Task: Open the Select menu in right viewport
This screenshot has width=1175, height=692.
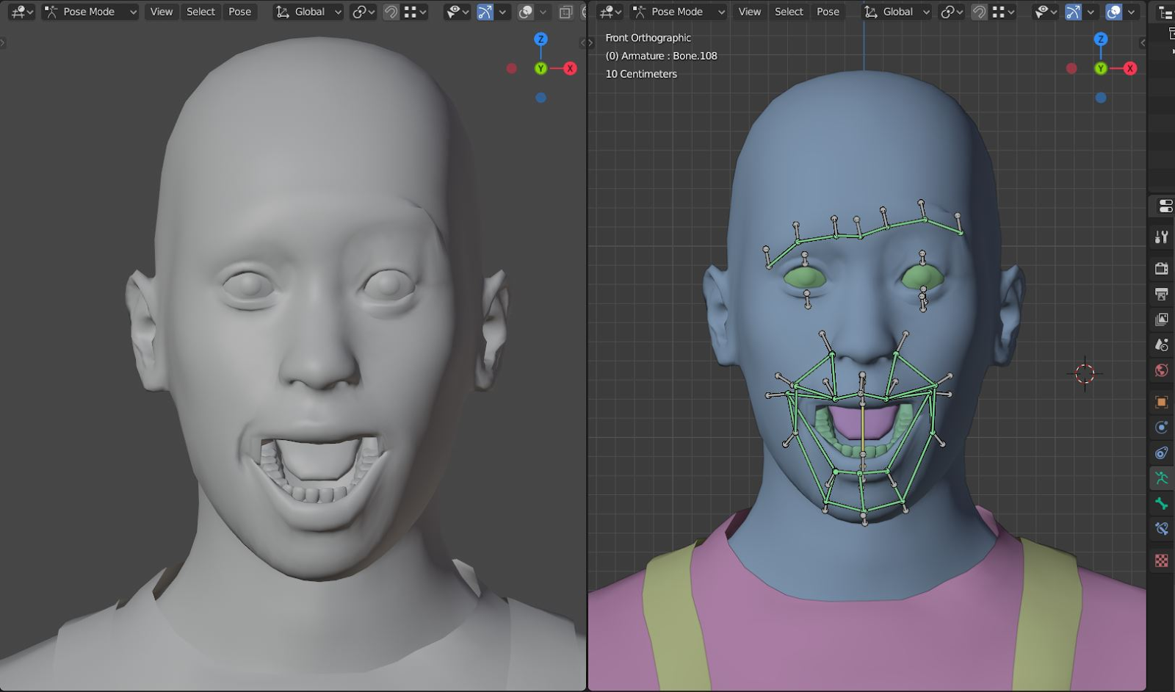Action: click(x=789, y=12)
